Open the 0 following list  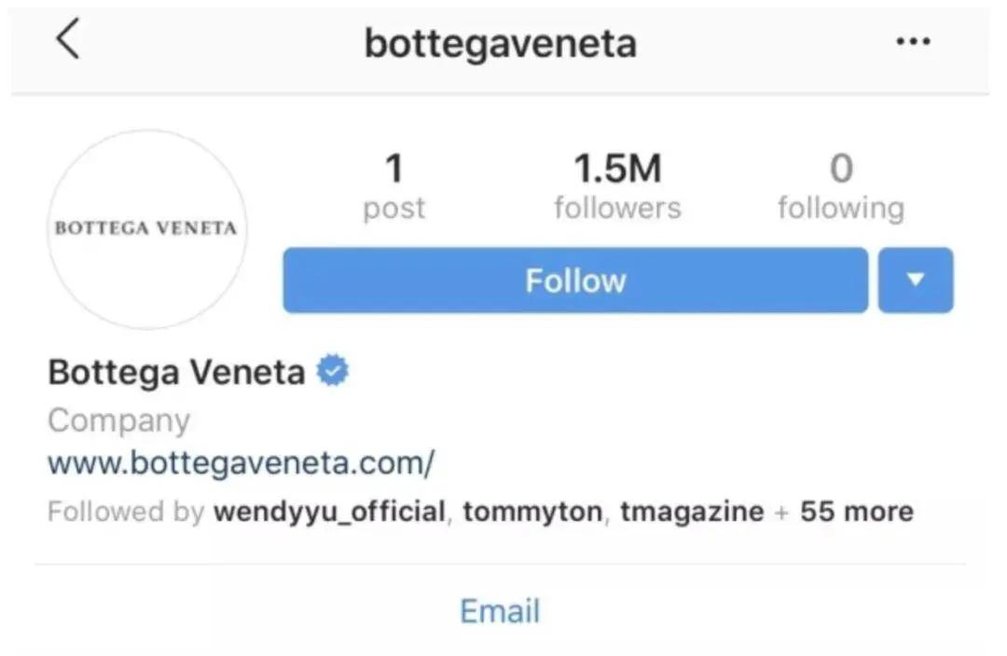pos(840,186)
